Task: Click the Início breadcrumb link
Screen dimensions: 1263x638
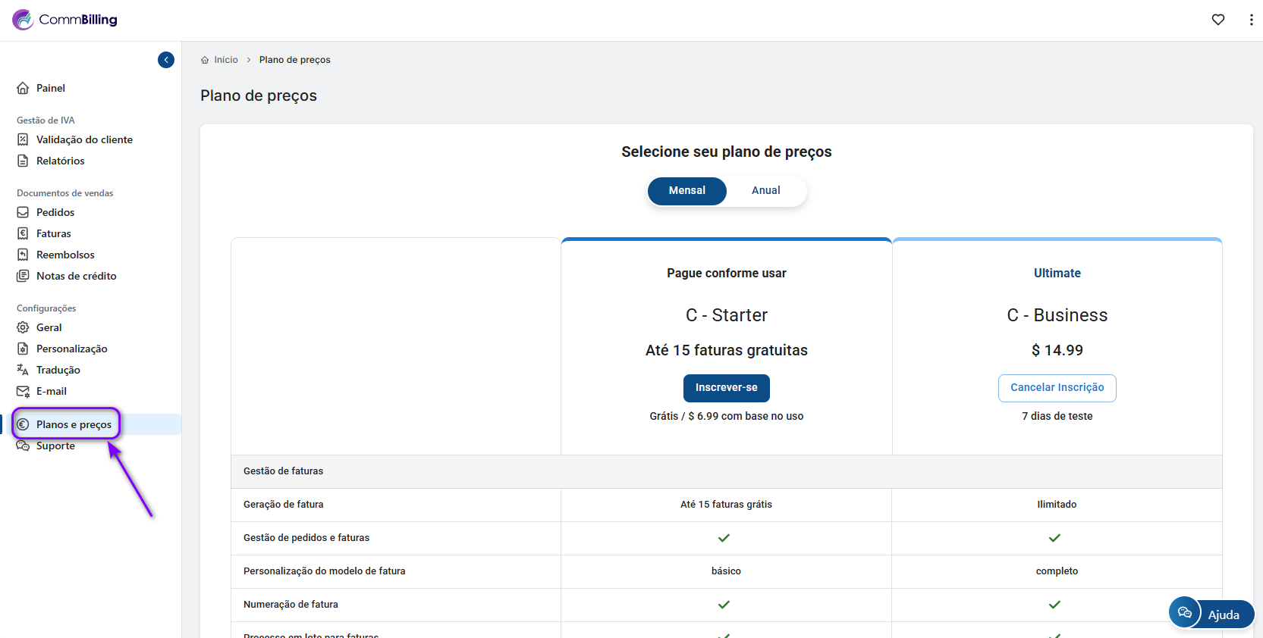Action: pyautogui.click(x=225, y=60)
